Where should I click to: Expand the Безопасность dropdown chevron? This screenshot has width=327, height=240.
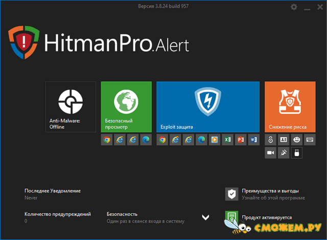205,217
